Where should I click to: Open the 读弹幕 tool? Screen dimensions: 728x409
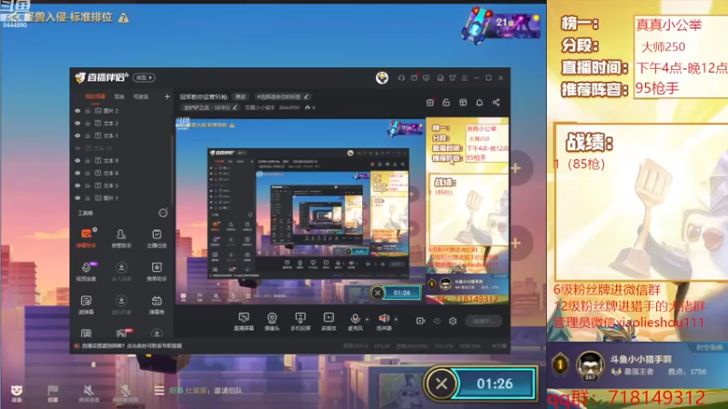tap(86, 305)
